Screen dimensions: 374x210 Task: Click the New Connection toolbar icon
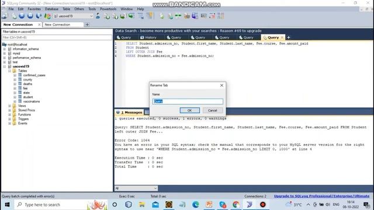4,16
